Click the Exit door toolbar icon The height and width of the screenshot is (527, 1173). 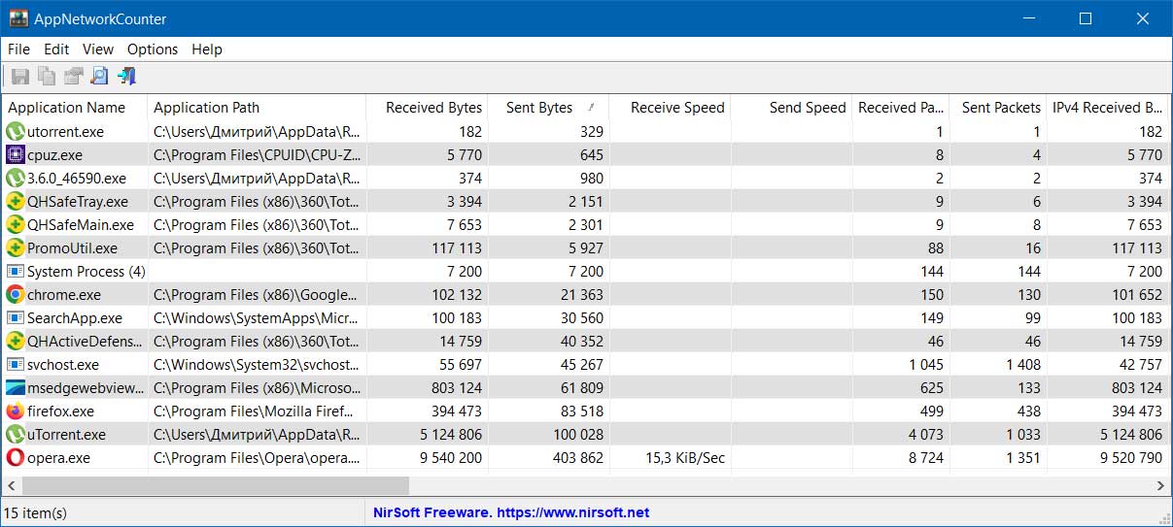pyautogui.click(x=126, y=76)
